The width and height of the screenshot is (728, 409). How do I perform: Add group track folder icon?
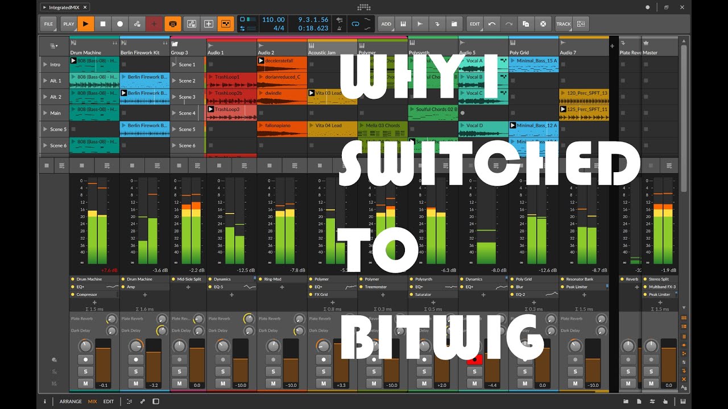454,24
